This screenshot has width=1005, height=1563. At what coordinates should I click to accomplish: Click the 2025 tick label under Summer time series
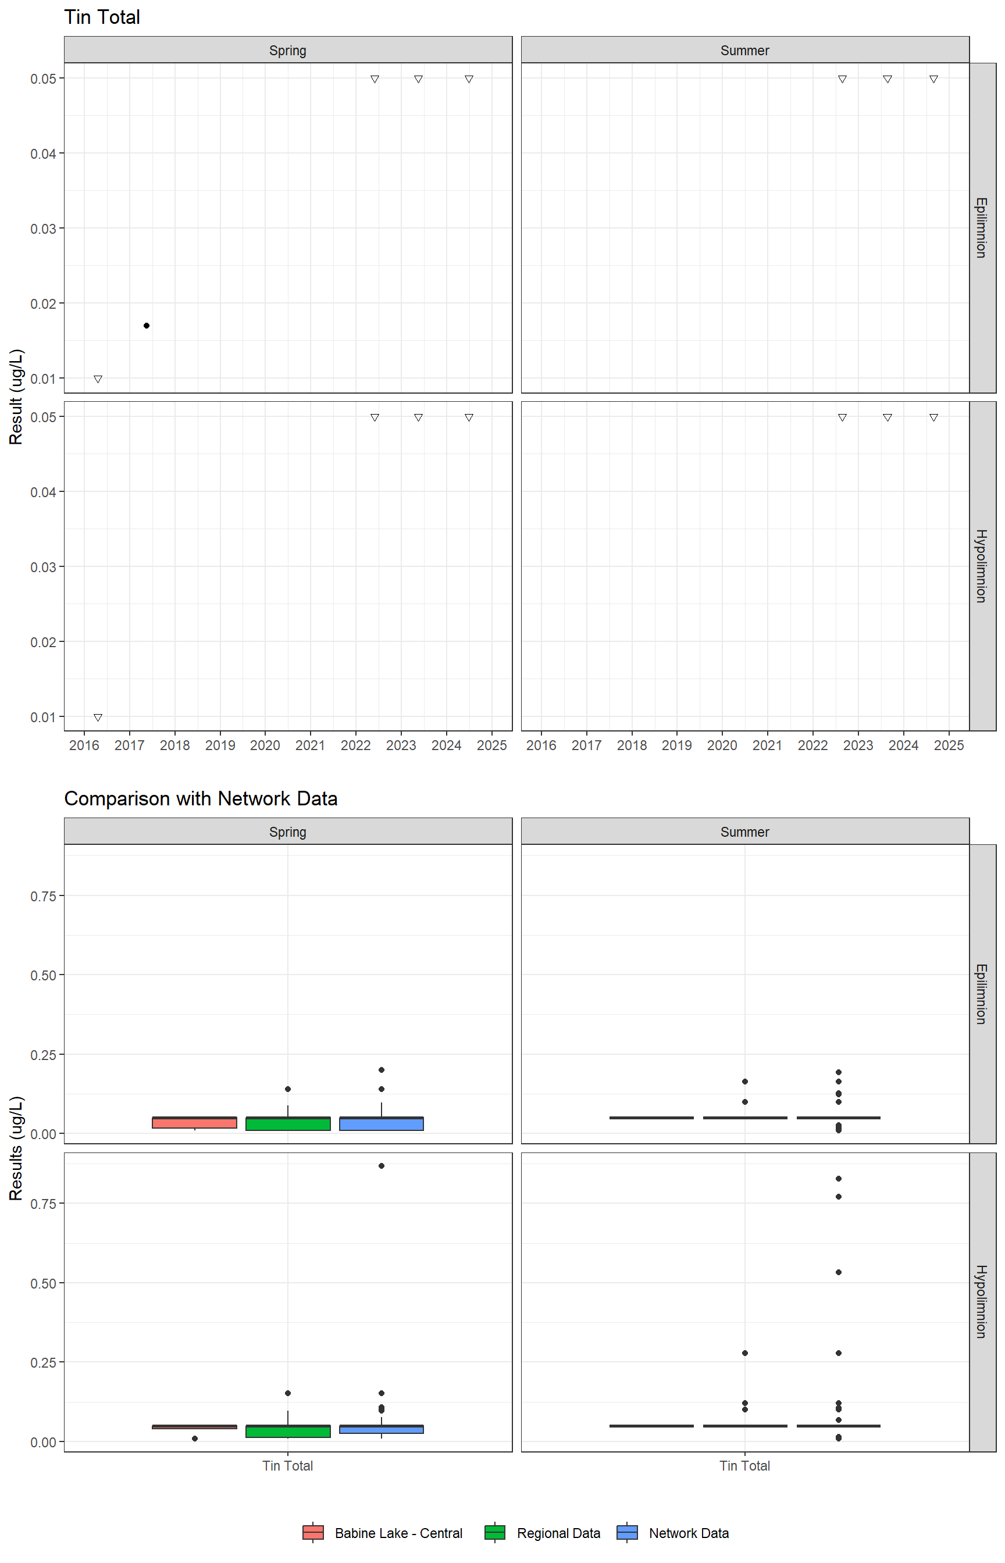(x=949, y=745)
